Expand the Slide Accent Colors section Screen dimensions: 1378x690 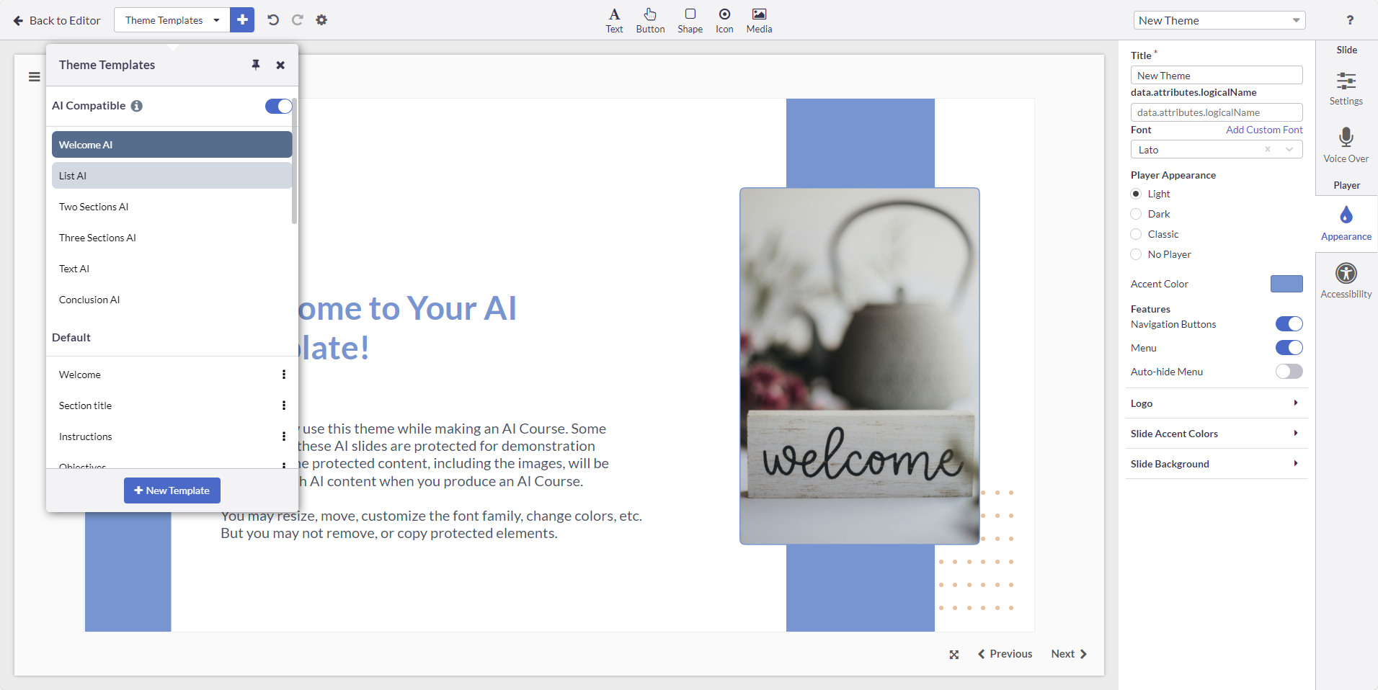[x=1216, y=434]
